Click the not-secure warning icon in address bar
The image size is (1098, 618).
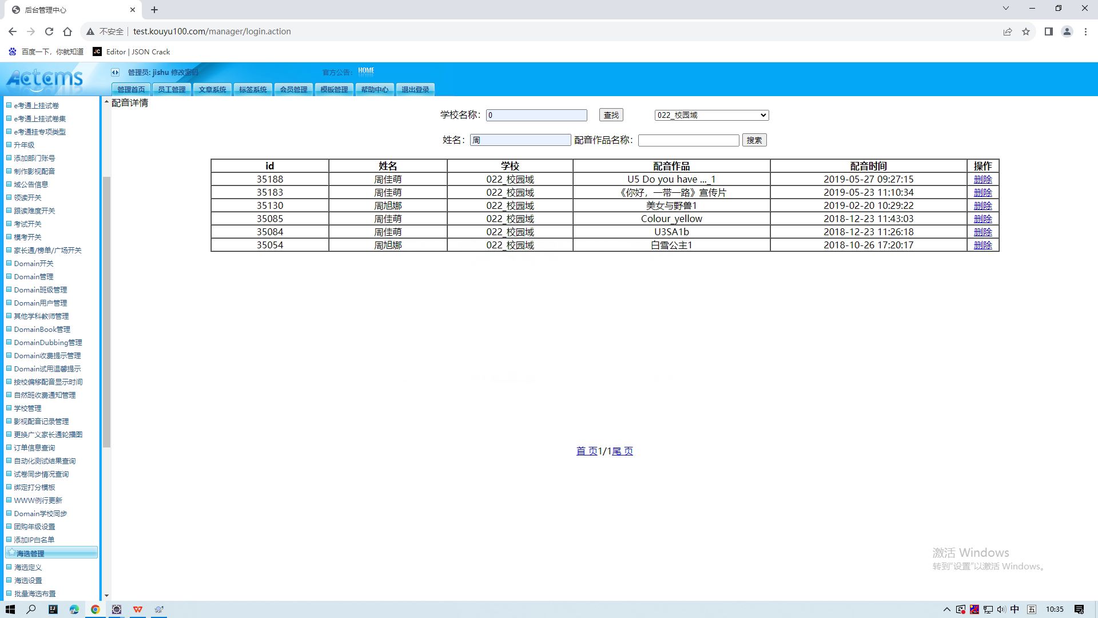point(90,31)
